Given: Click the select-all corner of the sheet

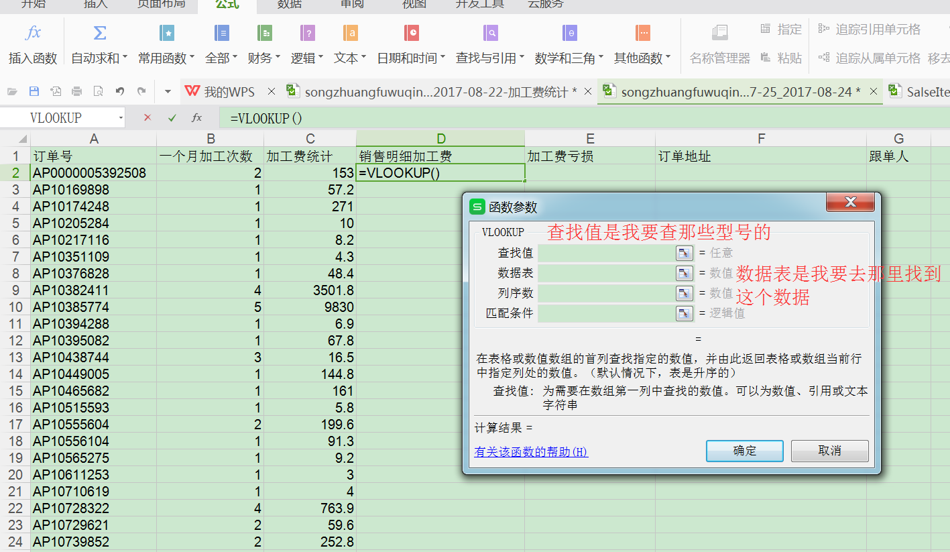Looking at the screenshot, I should 15,139.
